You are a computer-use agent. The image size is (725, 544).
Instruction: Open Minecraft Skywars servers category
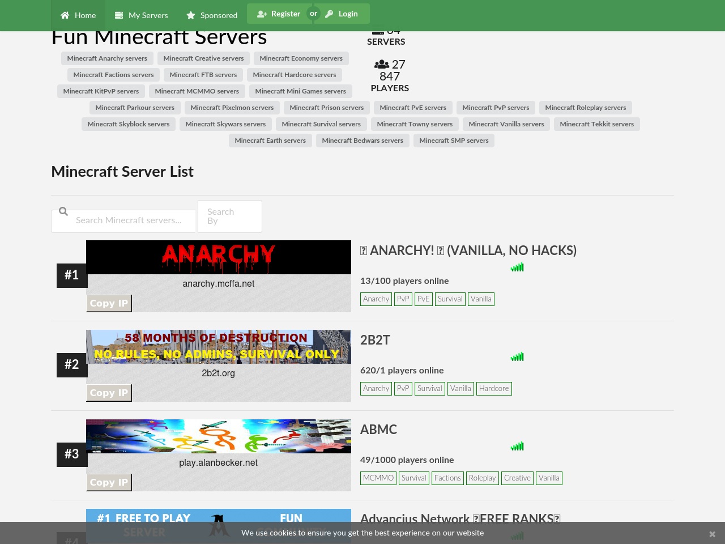point(225,124)
